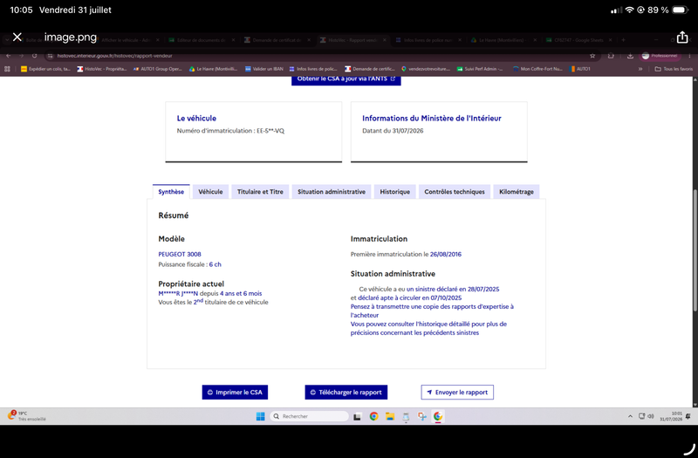698x458 pixels.
Task: Open the Expédier un colis bookmark
Action: click(45, 69)
